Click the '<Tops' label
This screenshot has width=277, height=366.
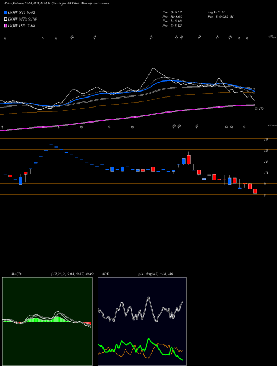[x=272, y=37]
